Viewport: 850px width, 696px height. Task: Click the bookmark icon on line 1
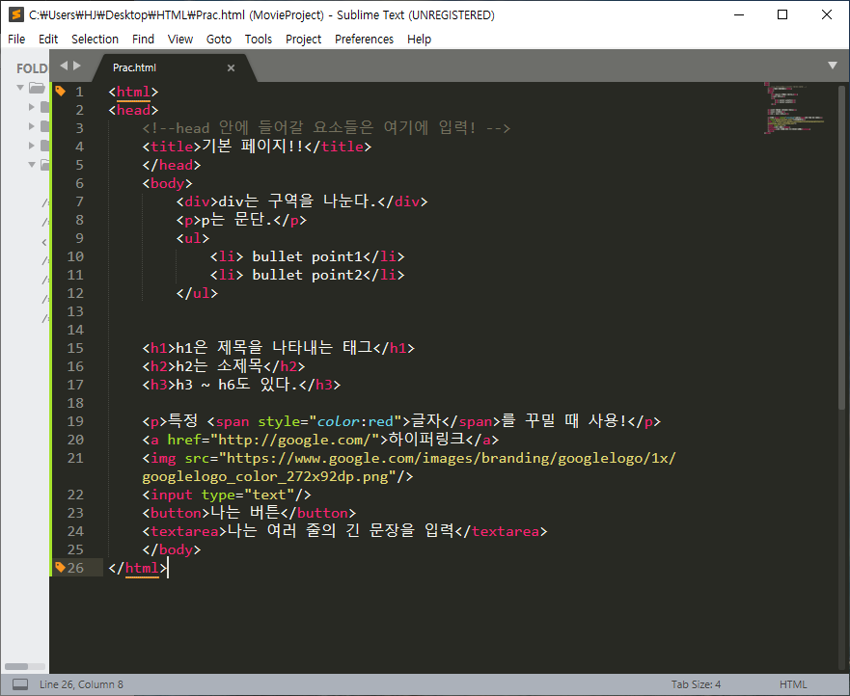coord(60,91)
